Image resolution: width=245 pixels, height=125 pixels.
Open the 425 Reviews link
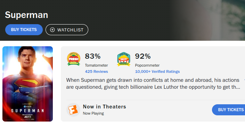point(96,71)
